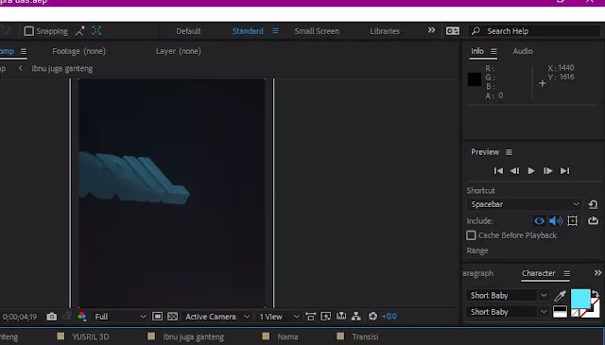Toggle the Transparency Grid button

(172, 317)
